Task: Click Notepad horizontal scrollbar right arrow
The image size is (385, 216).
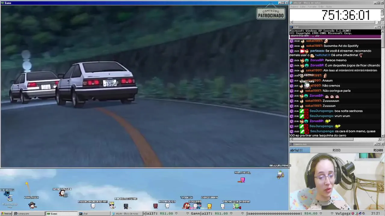Action: tap(379, 22)
